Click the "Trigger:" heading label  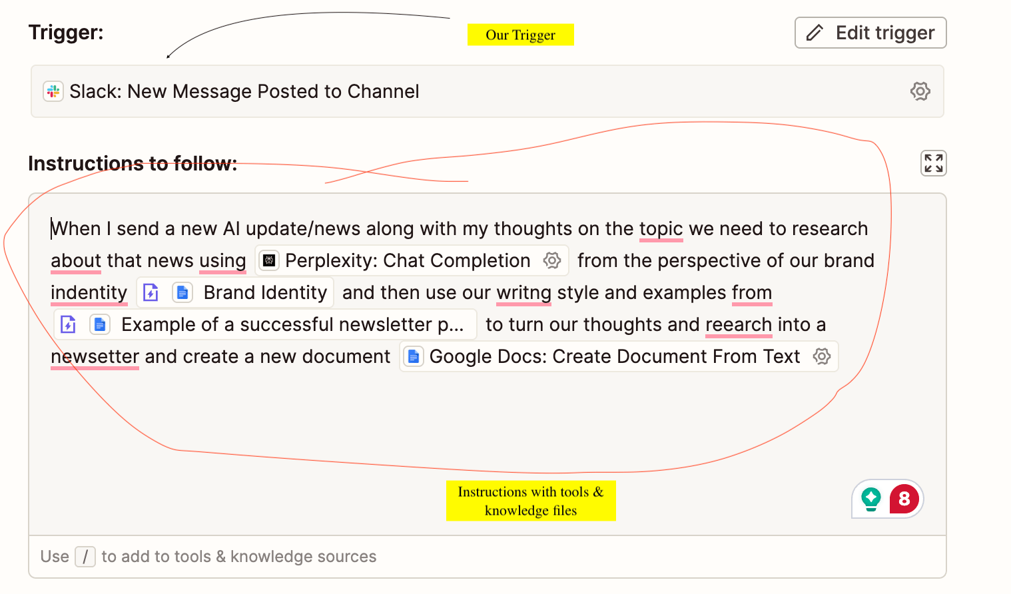tap(66, 32)
